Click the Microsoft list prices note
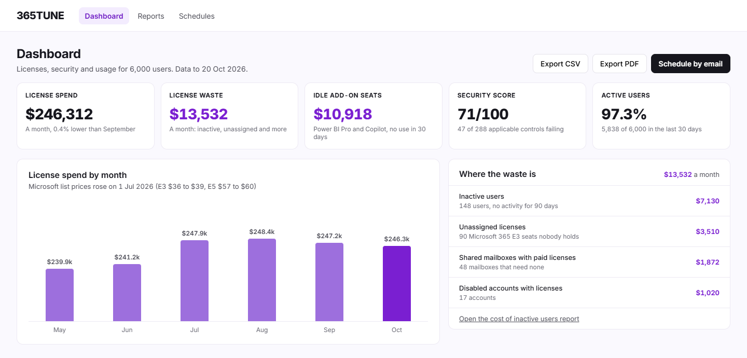Viewport: 747px width, 358px height. pyautogui.click(x=142, y=186)
